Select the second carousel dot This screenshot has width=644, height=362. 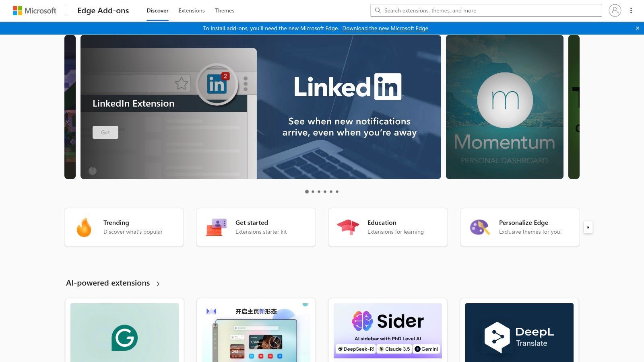pyautogui.click(x=313, y=191)
